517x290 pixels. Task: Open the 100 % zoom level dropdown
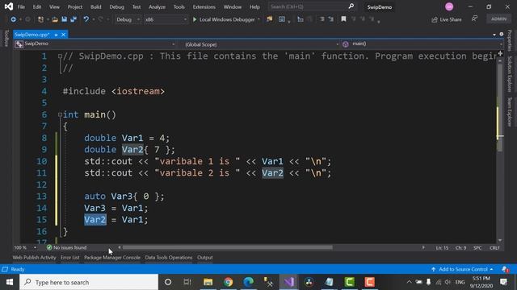[25, 247]
